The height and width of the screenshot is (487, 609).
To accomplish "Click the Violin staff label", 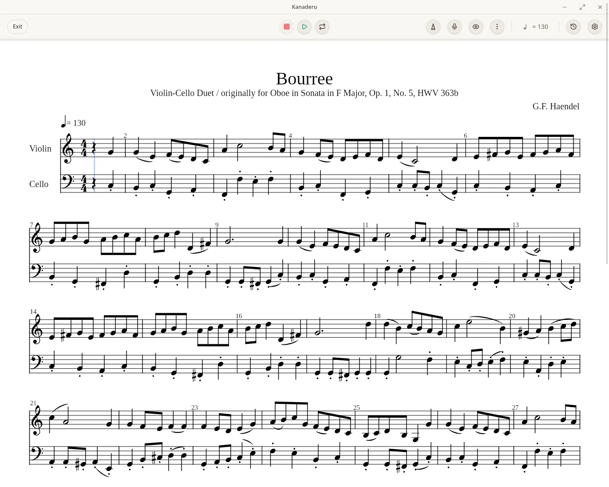I will point(40,148).
